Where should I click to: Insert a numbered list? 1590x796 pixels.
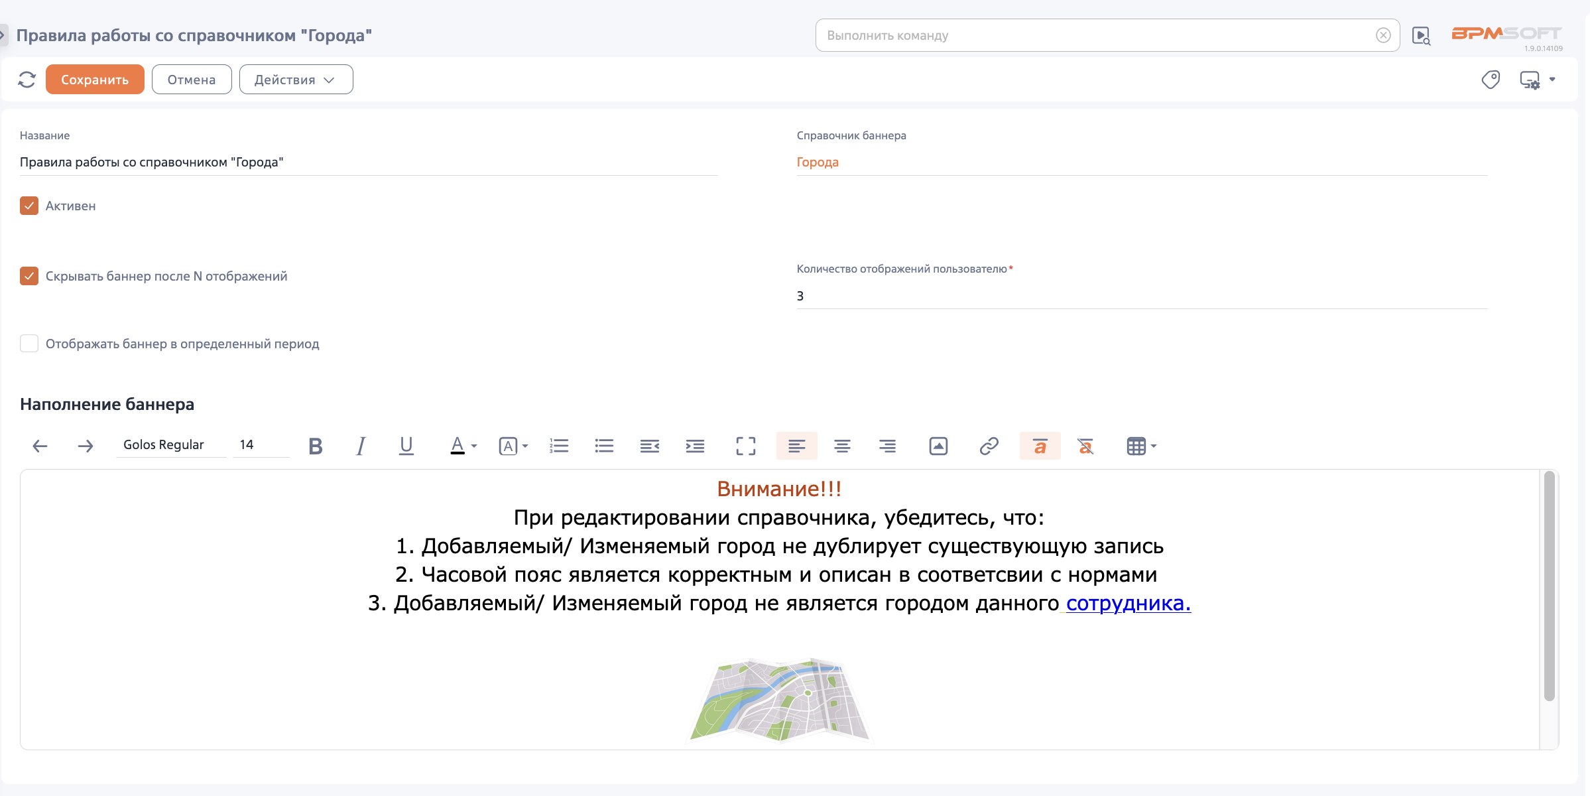tap(559, 446)
